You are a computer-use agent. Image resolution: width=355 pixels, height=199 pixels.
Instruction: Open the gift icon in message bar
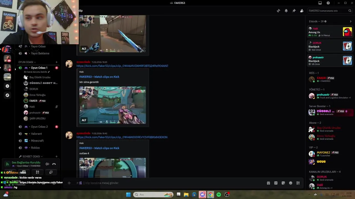268,183
